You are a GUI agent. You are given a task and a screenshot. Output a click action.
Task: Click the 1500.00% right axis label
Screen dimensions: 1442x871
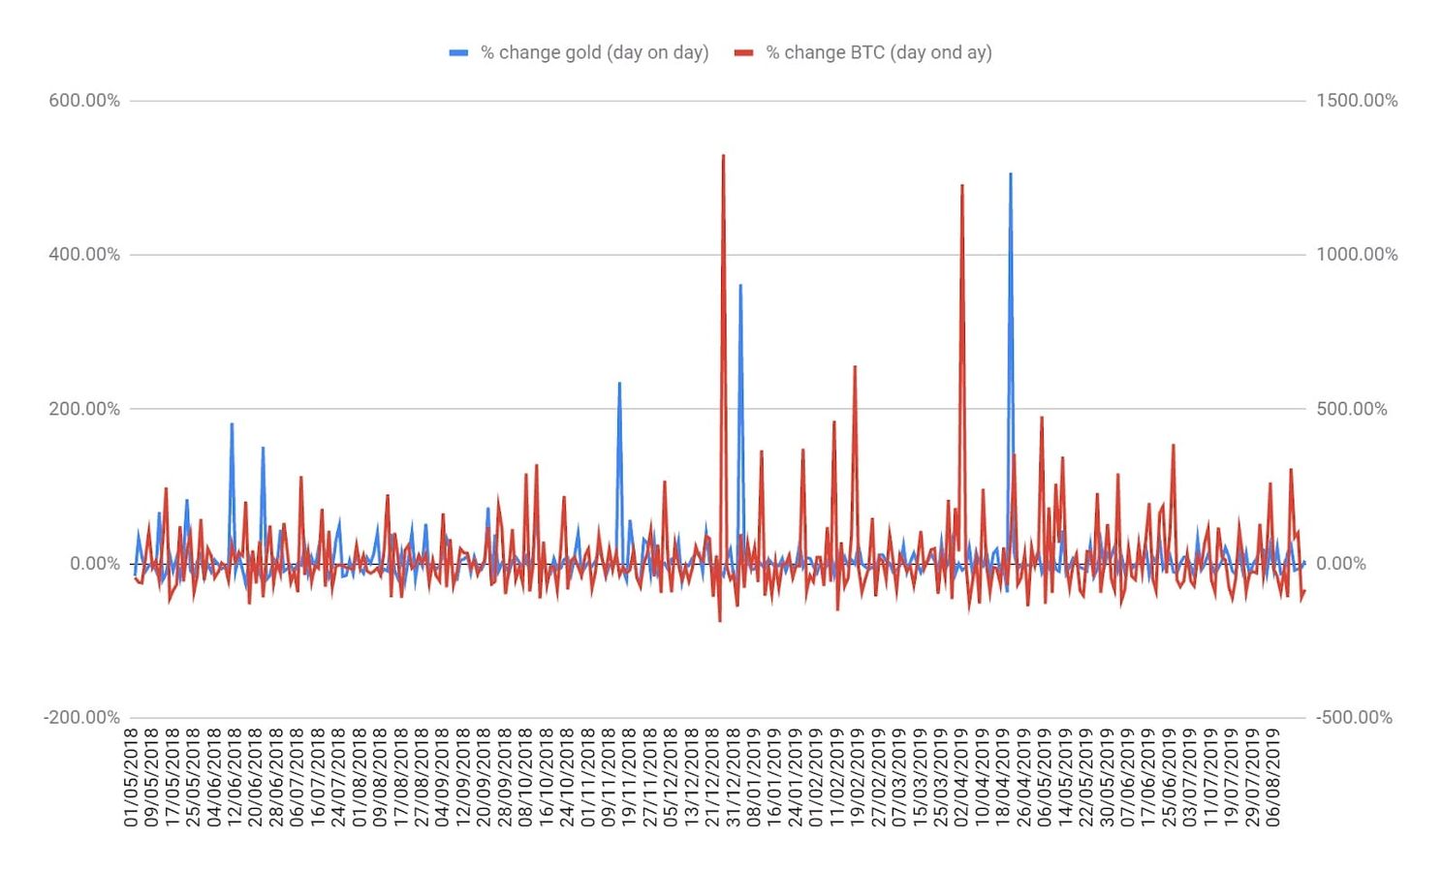1357,101
